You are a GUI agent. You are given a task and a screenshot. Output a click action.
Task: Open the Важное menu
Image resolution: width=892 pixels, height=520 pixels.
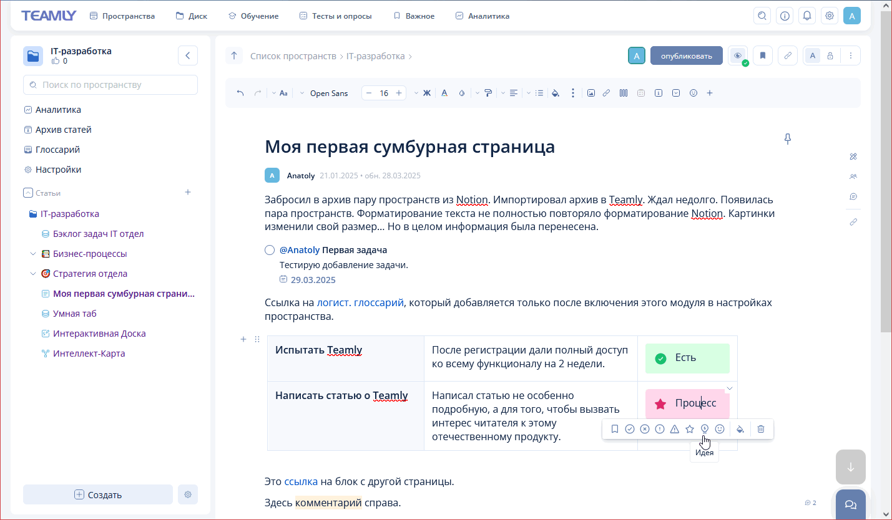click(414, 16)
